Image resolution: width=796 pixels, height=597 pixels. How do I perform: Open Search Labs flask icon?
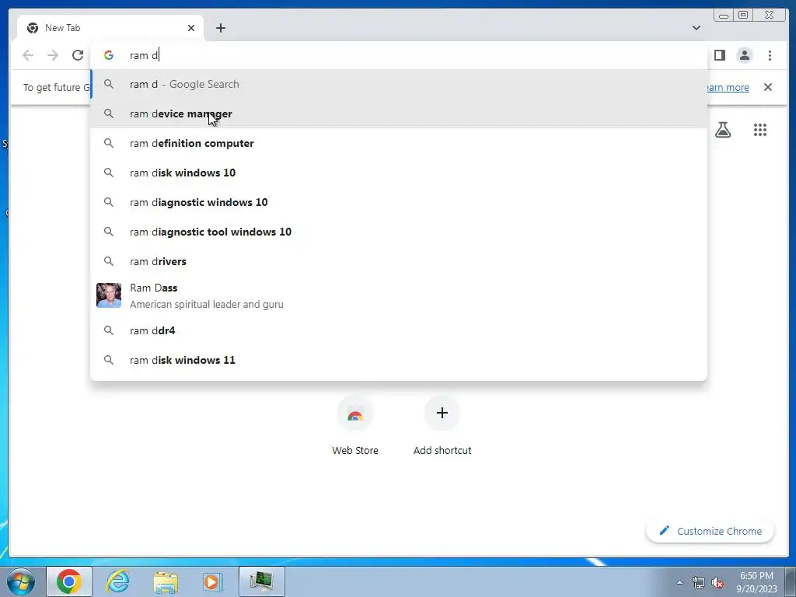723,130
